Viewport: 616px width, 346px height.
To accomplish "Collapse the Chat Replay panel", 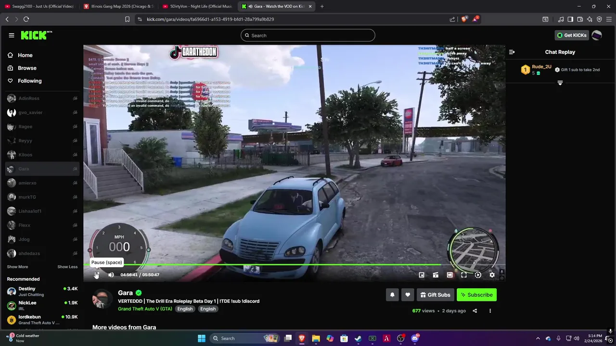I will 512,52.
